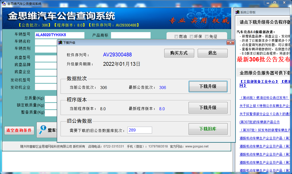Click 下载升级 next to 最新公告批次 306
292x174 pixels.
point(208,86)
